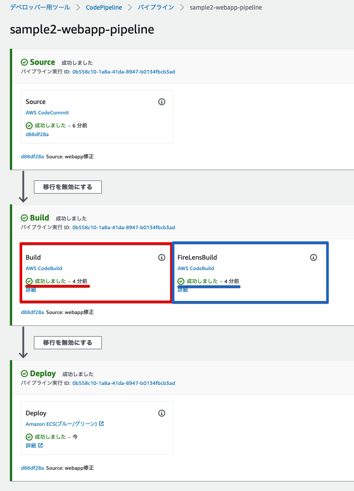Click the d88df28a revision link under the Deploy stage
Image resolution: width=354 pixels, height=491 pixels.
pos(33,468)
